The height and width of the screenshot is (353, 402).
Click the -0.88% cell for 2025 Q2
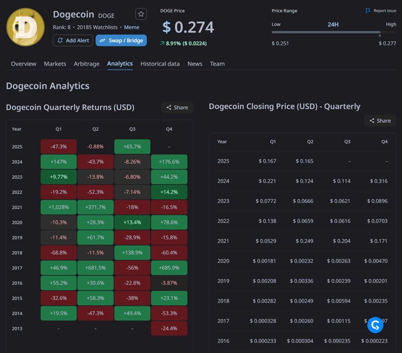[96, 147]
